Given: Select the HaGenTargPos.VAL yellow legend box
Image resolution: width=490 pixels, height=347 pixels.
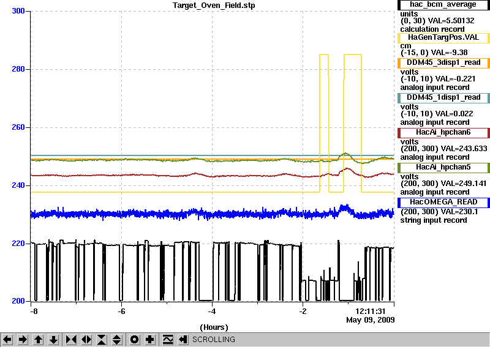Looking at the screenshot, I should [443, 38].
